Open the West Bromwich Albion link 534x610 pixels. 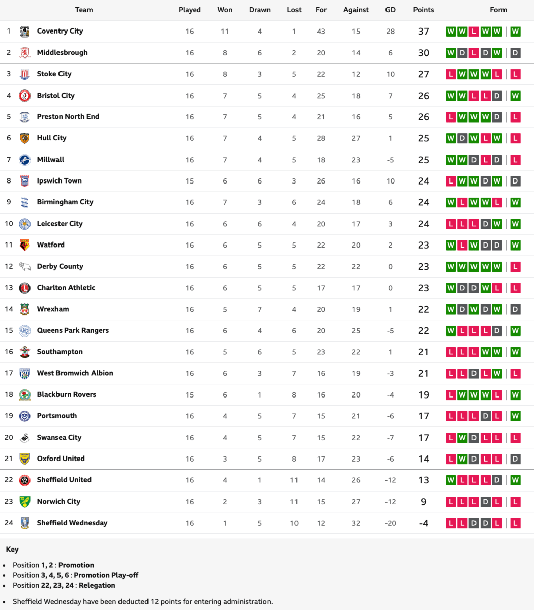click(x=75, y=373)
